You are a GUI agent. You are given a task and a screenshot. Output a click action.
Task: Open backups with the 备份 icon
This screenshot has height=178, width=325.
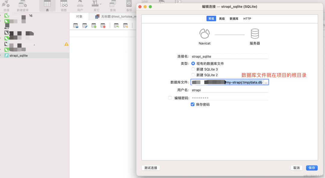[x=129, y=5]
